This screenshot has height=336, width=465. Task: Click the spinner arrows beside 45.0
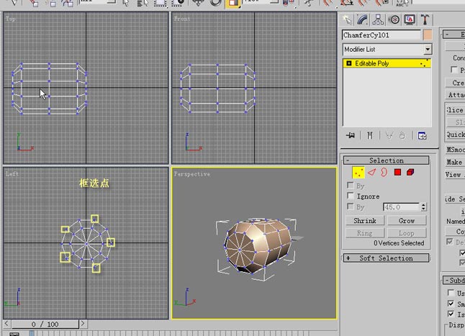tap(423, 207)
